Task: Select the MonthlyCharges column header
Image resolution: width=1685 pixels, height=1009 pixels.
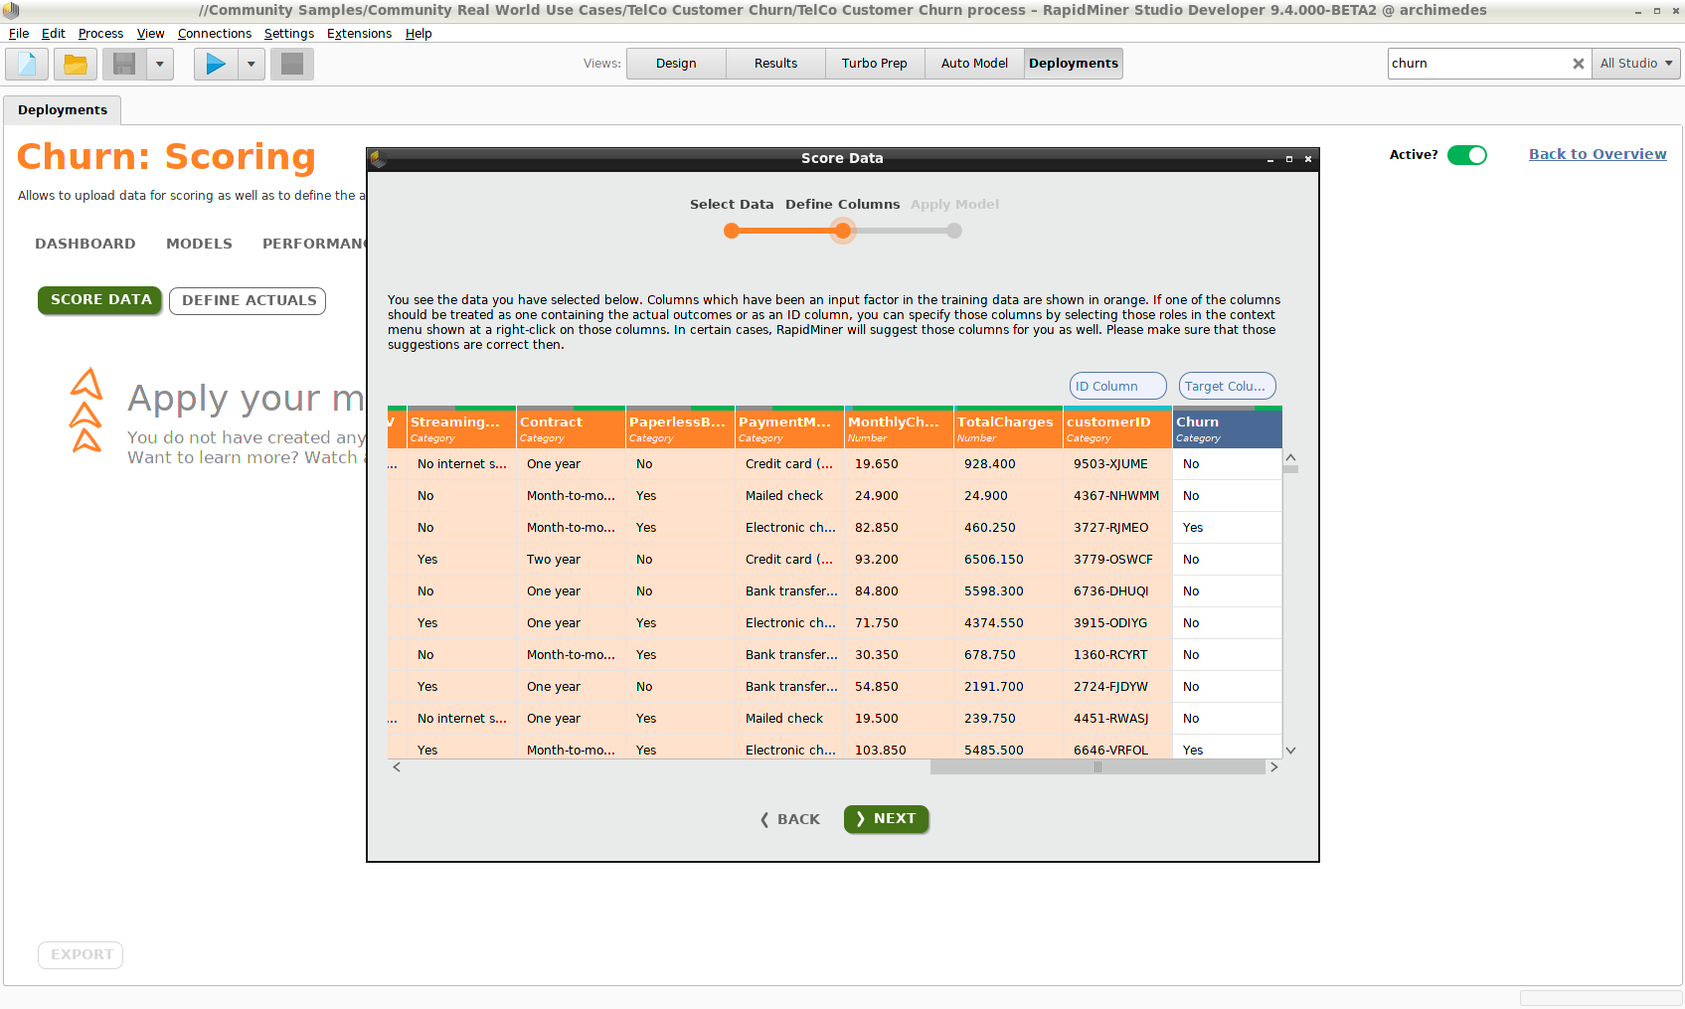Action: (x=899, y=428)
